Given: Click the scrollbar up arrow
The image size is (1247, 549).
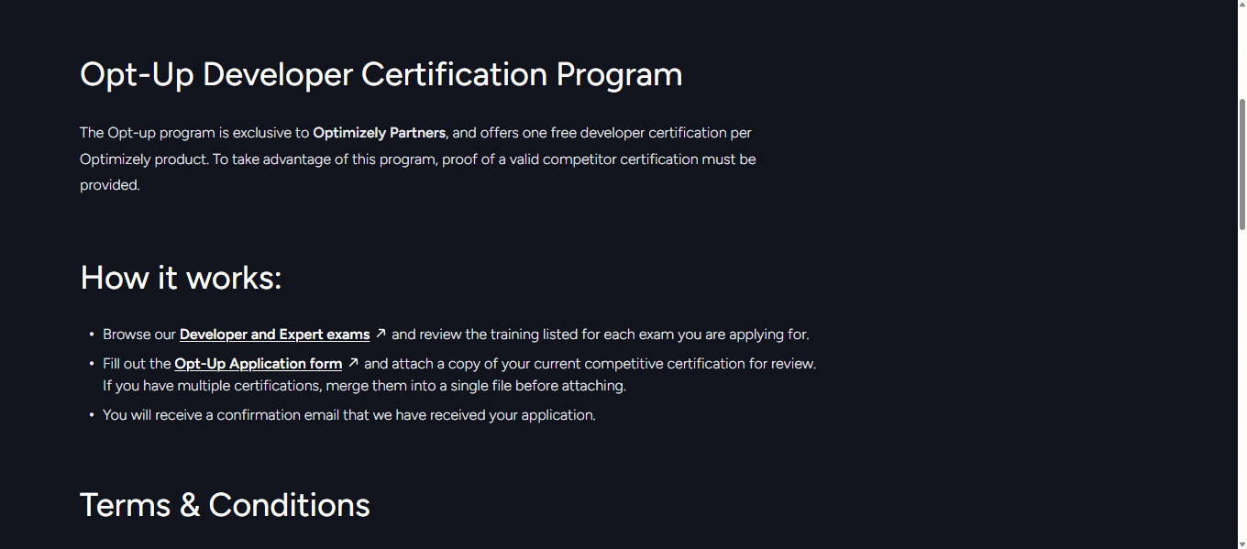Looking at the screenshot, I should [1241, 5].
